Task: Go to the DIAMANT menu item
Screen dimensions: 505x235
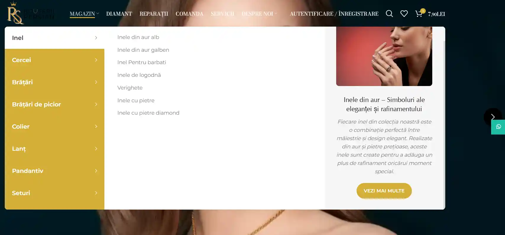Action: [119, 14]
